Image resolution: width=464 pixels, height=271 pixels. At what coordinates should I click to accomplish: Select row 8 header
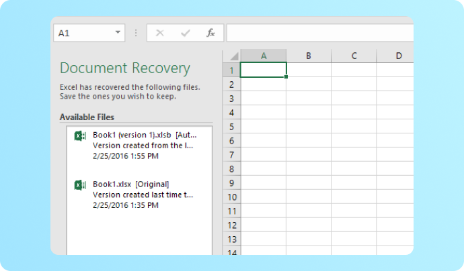(231, 169)
